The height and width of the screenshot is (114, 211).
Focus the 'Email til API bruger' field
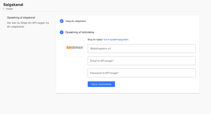coord(142,61)
